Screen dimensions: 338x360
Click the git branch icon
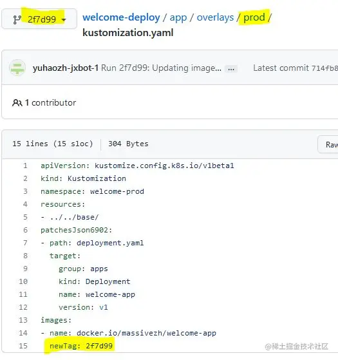pyautogui.click(x=17, y=19)
